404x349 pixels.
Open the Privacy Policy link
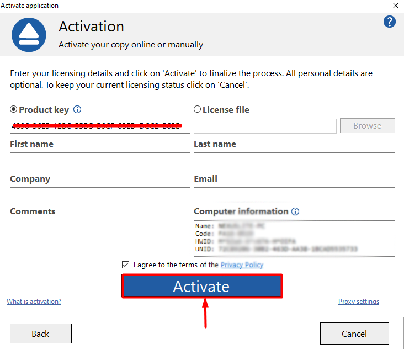(242, 265)
